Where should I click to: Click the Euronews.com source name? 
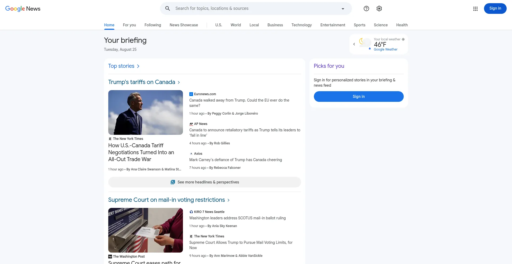tap(205, 94)
